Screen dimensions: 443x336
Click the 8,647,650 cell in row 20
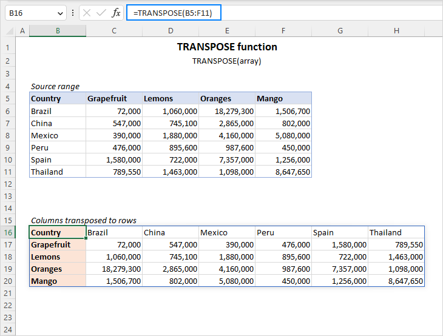(396, 281)
